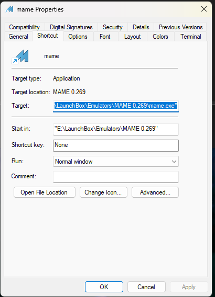Image resolution: width=215 pixels, height=297 pixels.
Task: Open the Font tab
Action: coord(105,37)
